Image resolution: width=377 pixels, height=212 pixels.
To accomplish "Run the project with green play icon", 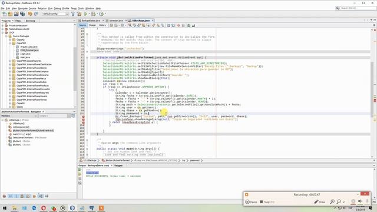I will click(85, 14).
